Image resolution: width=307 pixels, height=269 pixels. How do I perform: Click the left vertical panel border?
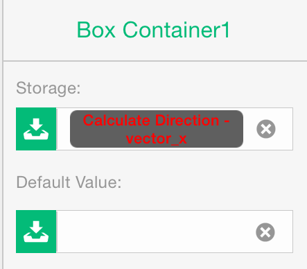coord(3,134)
